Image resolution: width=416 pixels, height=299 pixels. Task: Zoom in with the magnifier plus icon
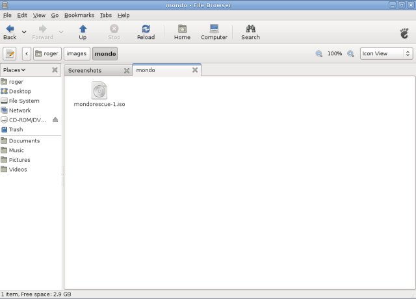point(350,53)
